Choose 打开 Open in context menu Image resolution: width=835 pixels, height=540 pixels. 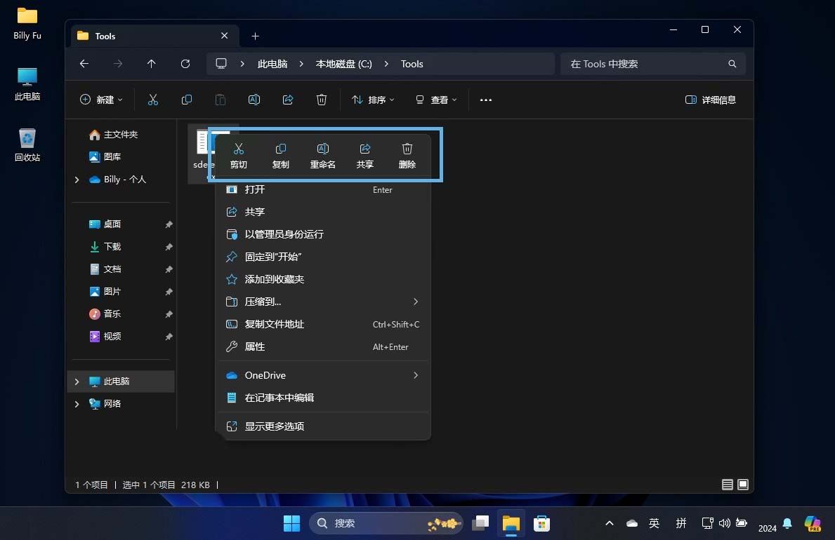tap(324, 189)
